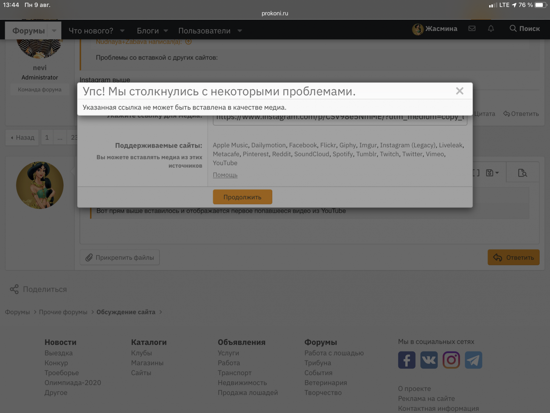Click the media URL input field
550x413 pixels.
point(340,118)
